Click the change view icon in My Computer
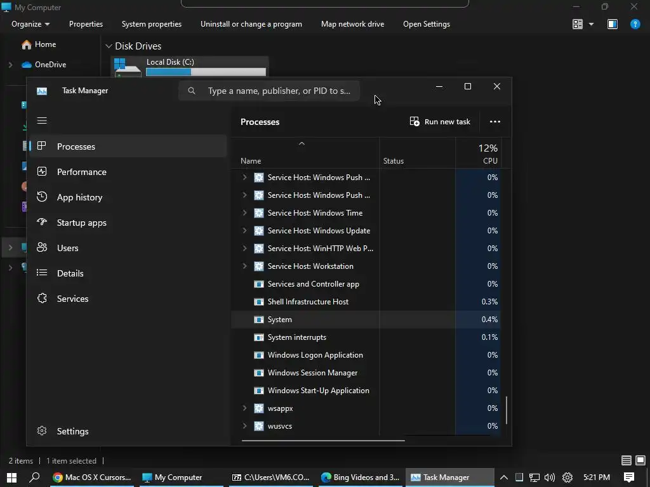The image size is (650, 487). [x=578, y=24]
